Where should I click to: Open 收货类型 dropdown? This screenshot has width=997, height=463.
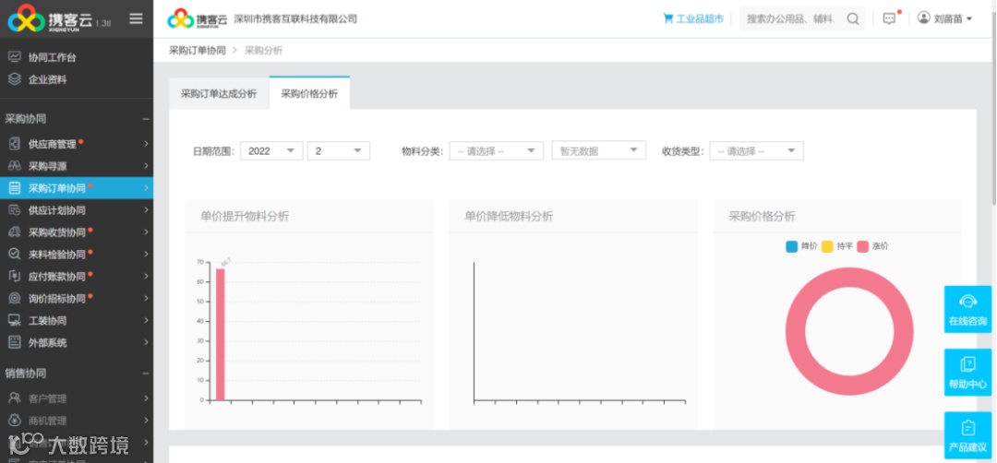pos(757,151)
